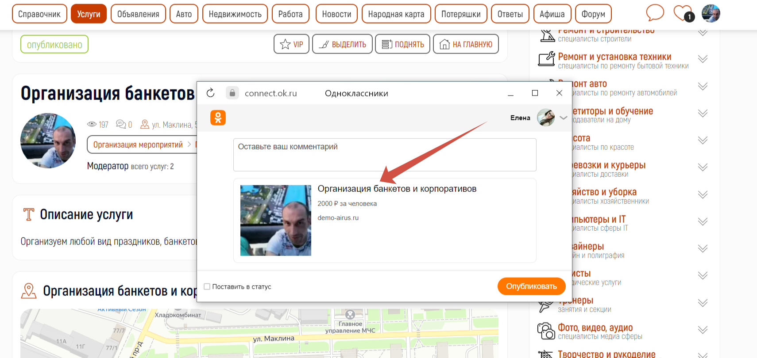This screenshot has height=358, width=757.
Task: Click the Главное управление МЧС map marker
Action: tap(350, 315)
